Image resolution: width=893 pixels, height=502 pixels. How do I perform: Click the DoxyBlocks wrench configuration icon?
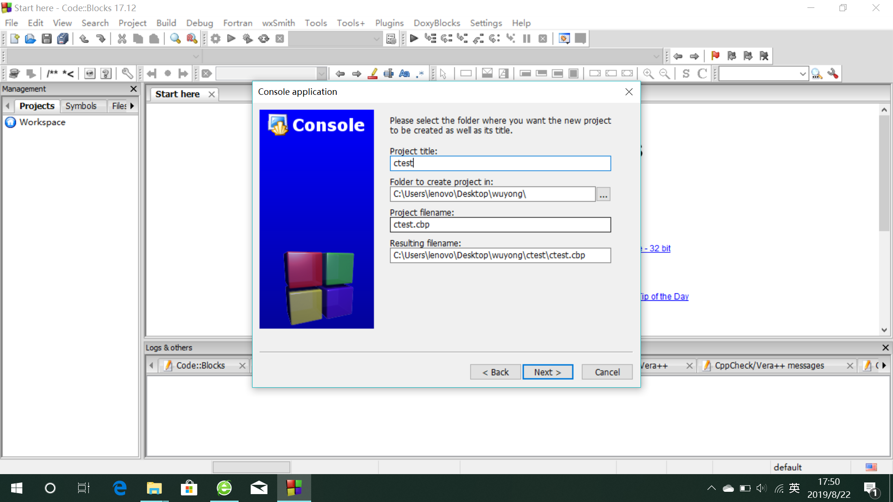(127, 73)
